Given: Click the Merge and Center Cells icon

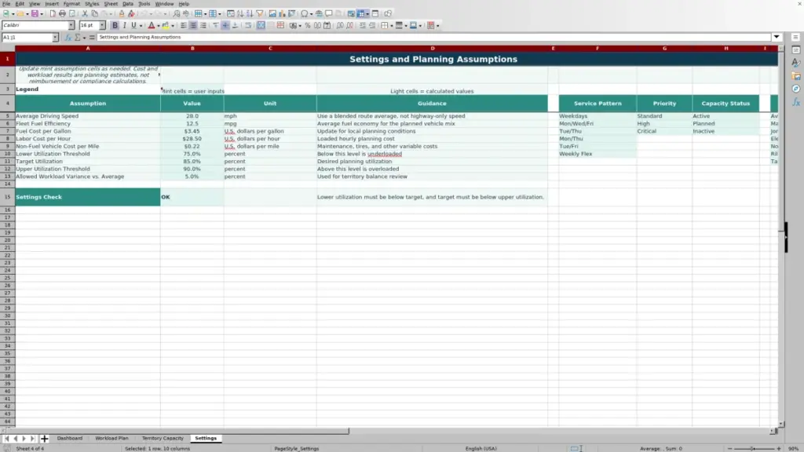Looking at the screenshot, I should (x=261, y=25).
